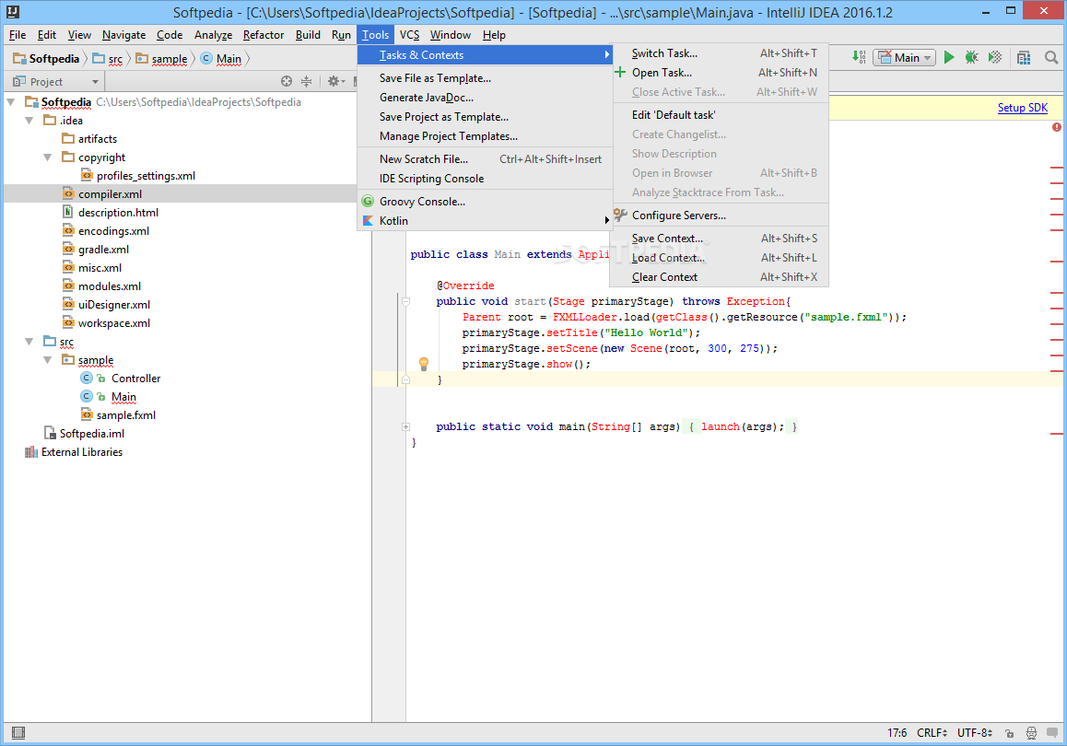Toggle tool window buttons icon in status bar
The width and height of the screenshot is (1067, 746).
(18, 732)
